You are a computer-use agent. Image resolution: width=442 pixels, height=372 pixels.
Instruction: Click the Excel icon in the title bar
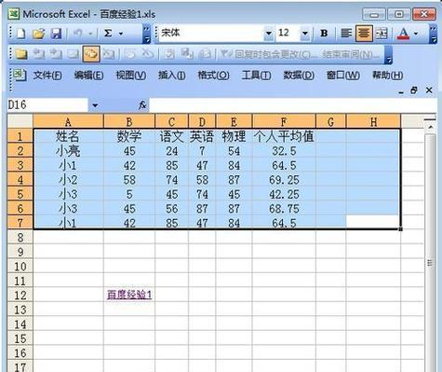14,14
